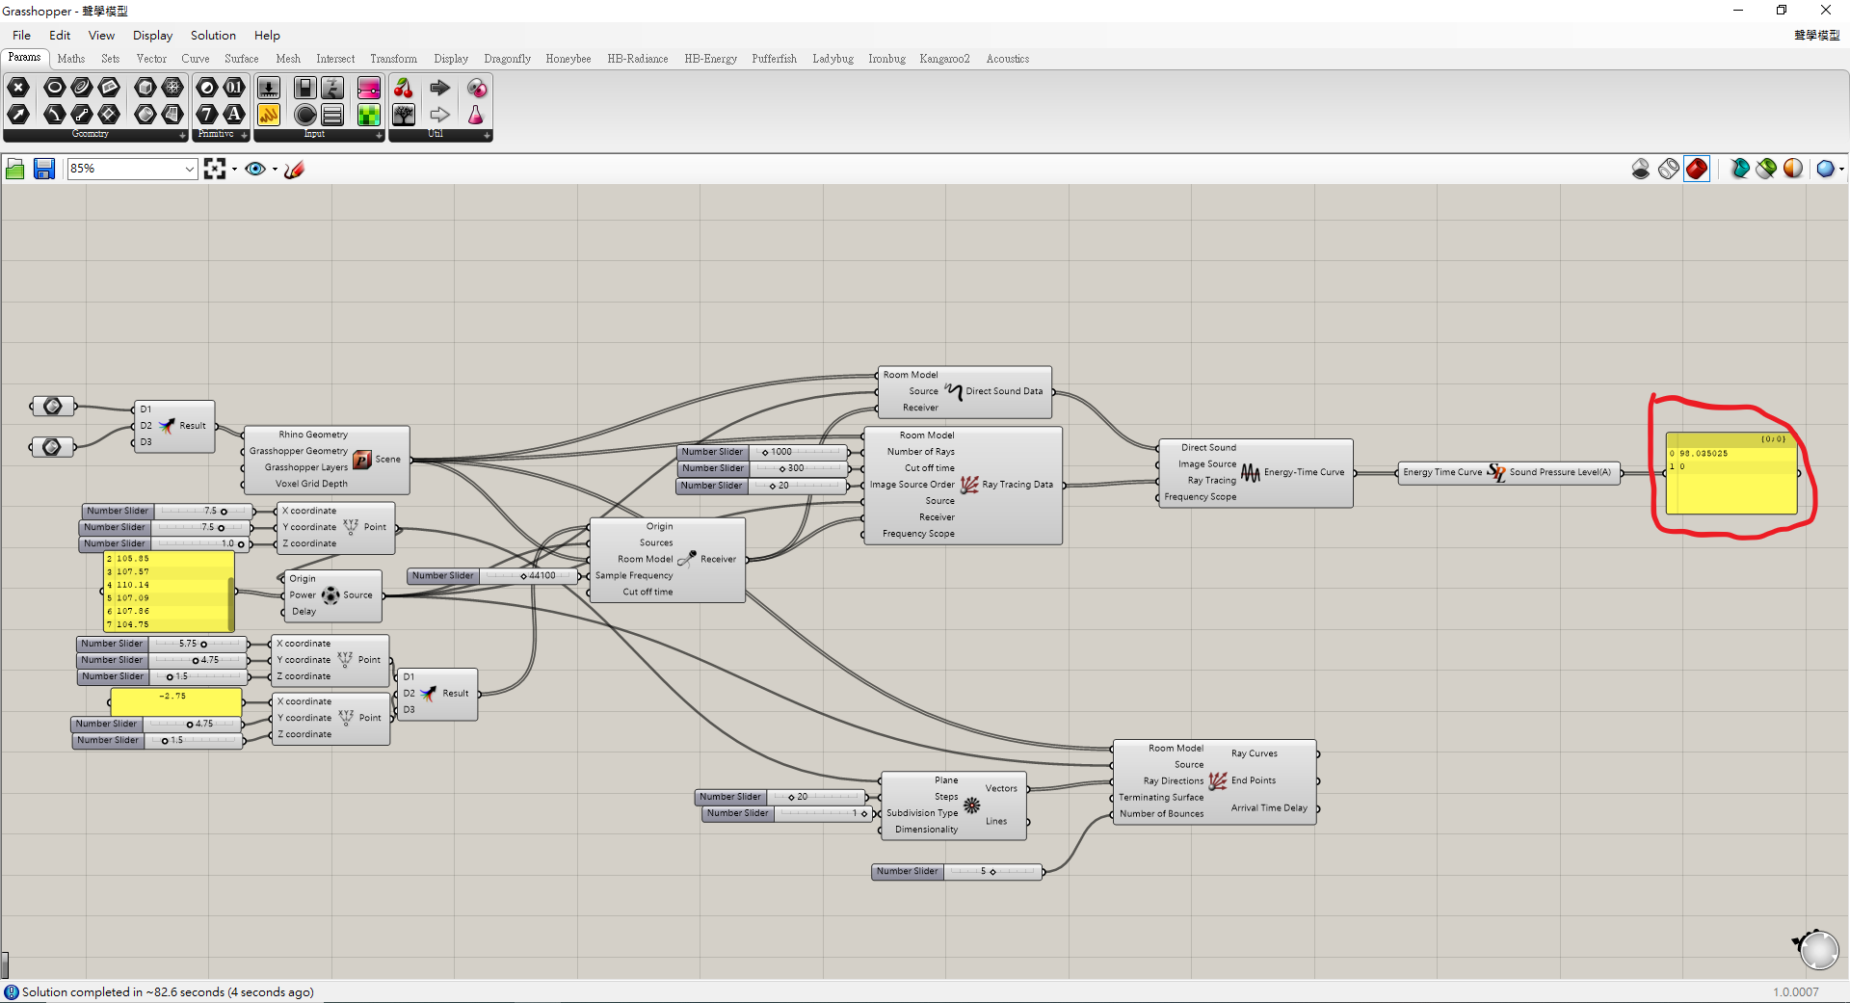The image size is (1850, 1003).
Task: Select the Direct Sound Data component
Action: (965, 391)
